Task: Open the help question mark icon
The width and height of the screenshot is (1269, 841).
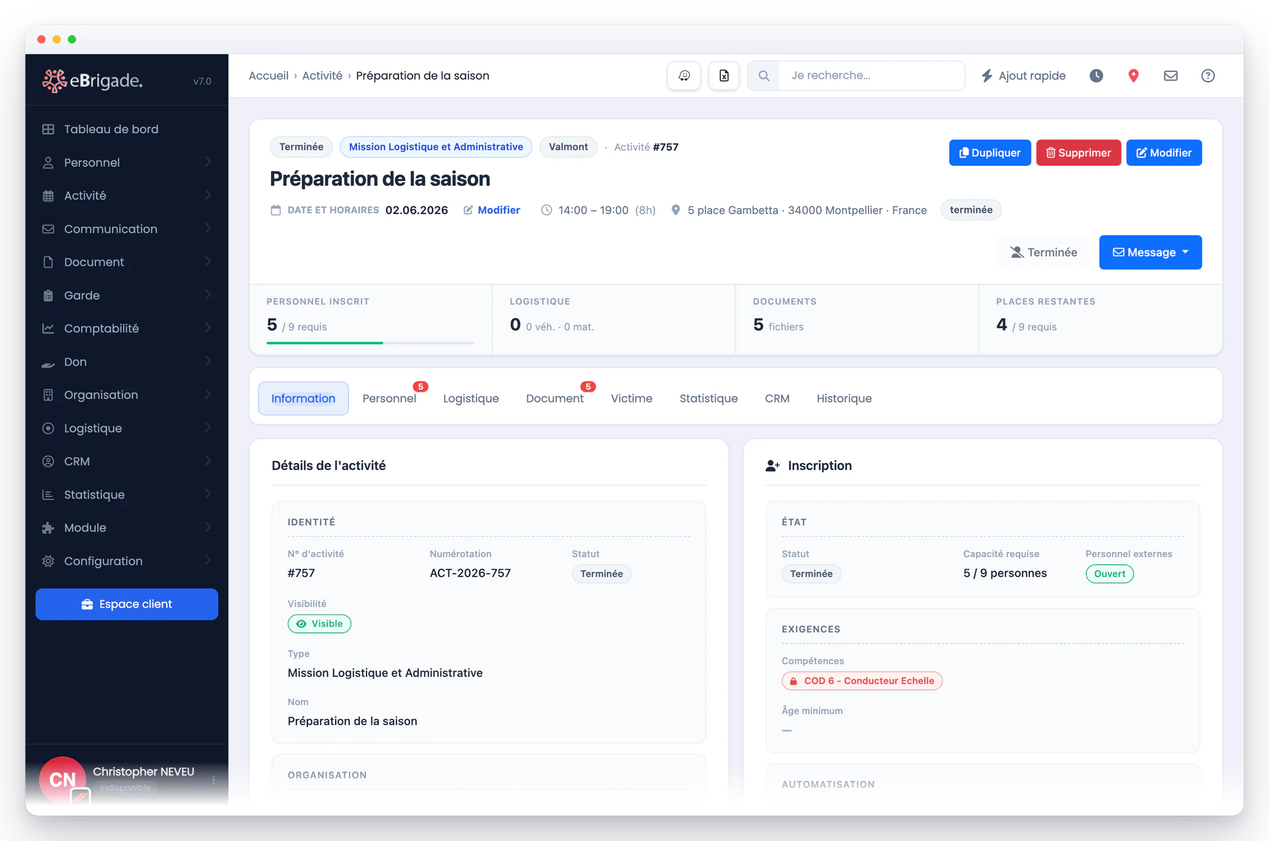Action: (x=1208, y=76)
